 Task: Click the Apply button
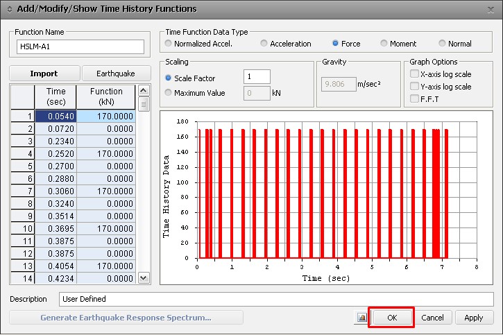click(x=474, y=318)
